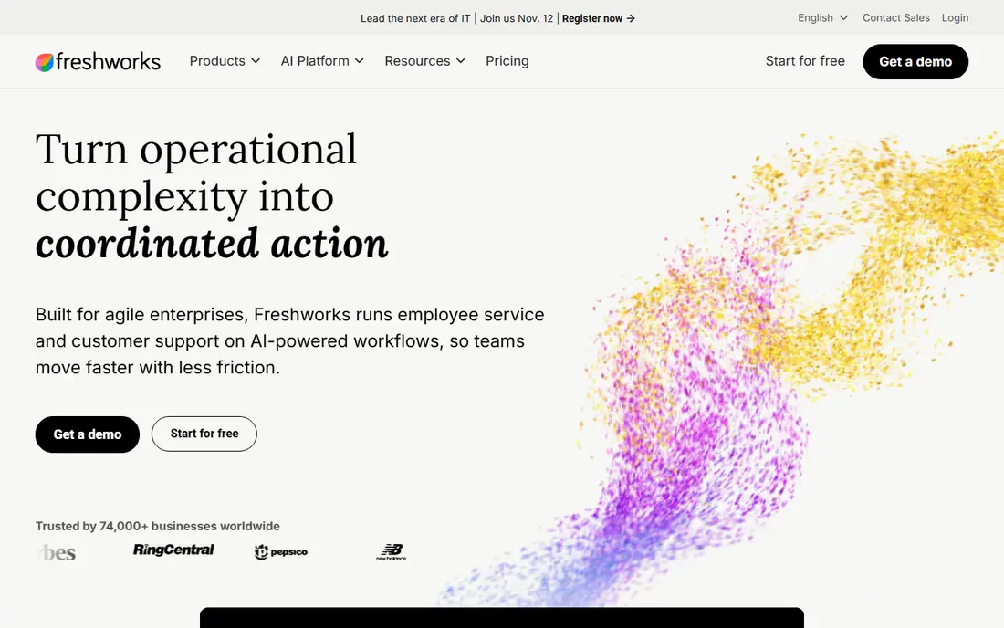The width and height of the screenshot is (1004, 628).
Task: Click the 'Trusted by 74,000+ businesses worldwide' text
Action: click(x=158, y=526)
